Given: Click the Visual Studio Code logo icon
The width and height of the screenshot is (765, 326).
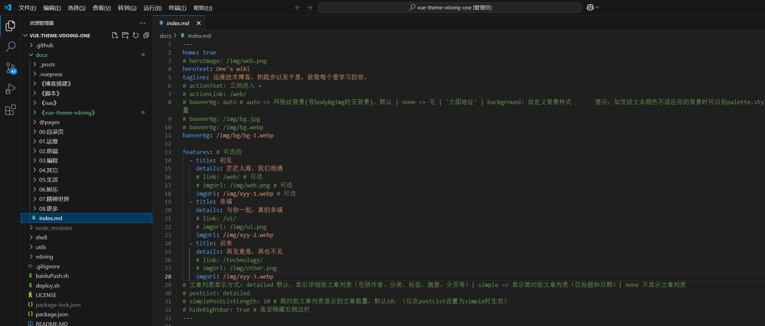Looking at the screenshot, I should pos(8,7).
